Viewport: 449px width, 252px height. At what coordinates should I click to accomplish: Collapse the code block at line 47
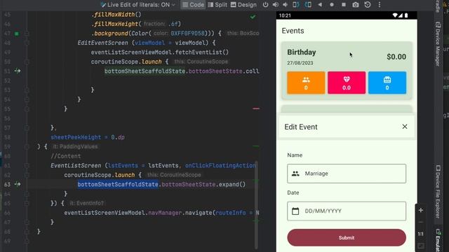point(27,34)
